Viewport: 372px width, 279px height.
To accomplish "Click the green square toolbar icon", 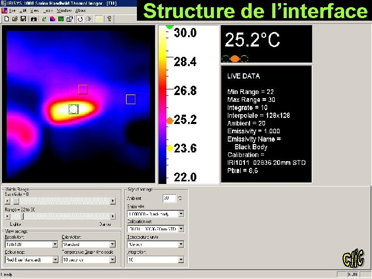I will [x=61, y=19].
